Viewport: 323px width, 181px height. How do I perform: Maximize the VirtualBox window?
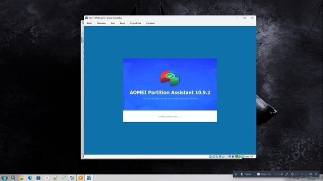244,18
